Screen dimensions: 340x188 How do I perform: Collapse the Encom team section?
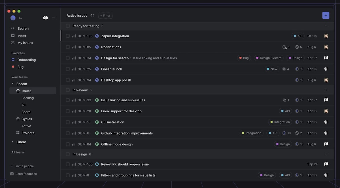[12, 84]
